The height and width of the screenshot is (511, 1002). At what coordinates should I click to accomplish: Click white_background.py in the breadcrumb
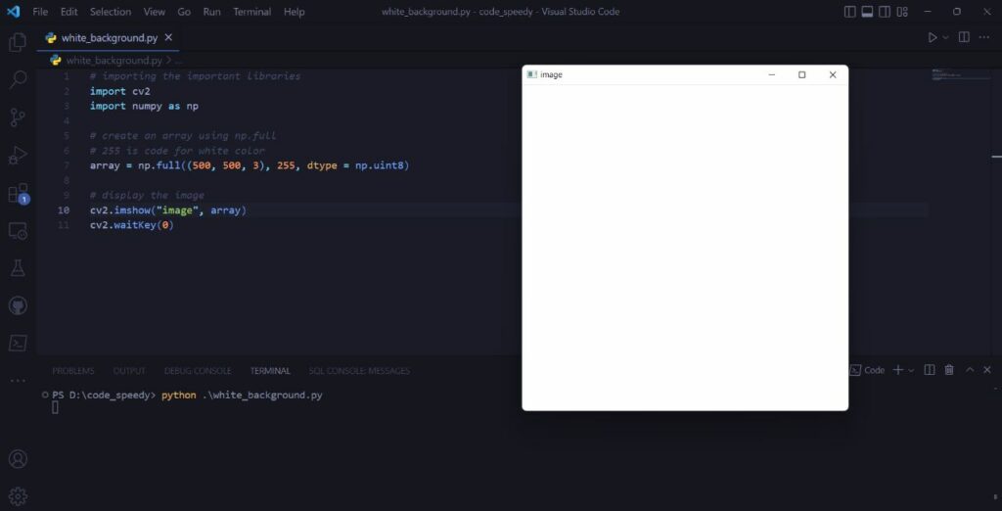click(x=114, y=60)
